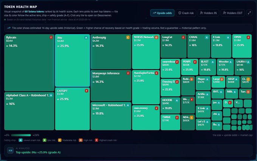Viewport: 257px width, 161px height.
Task: Click the B legend chip Low risk
Action: 45,140
